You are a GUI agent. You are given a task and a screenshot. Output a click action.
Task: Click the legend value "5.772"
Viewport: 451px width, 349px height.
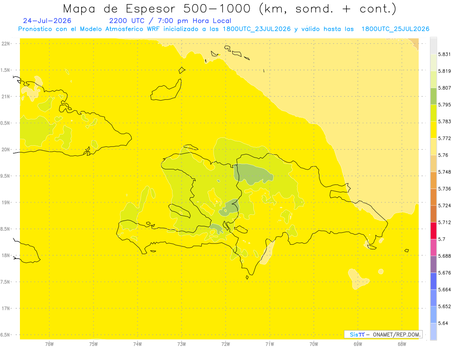[445, 138]
